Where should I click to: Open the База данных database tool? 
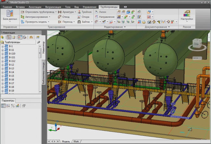pos(10,16)
